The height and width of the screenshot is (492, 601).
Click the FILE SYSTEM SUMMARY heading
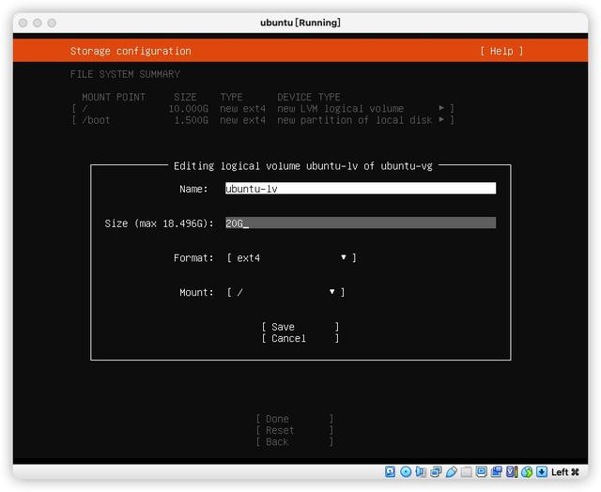pos(125,74)
